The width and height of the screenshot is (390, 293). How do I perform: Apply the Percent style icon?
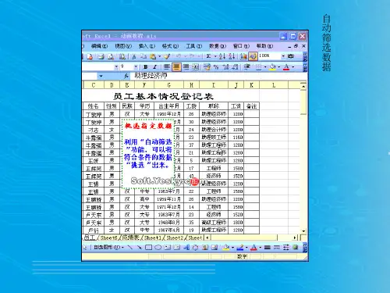216,67
